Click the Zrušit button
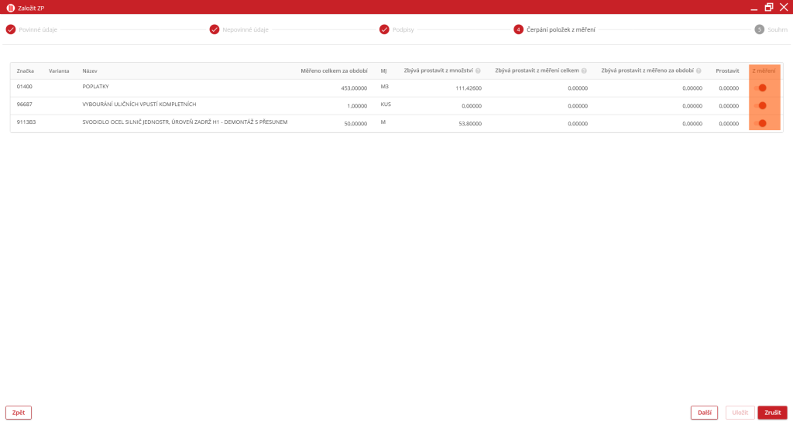 772,413
